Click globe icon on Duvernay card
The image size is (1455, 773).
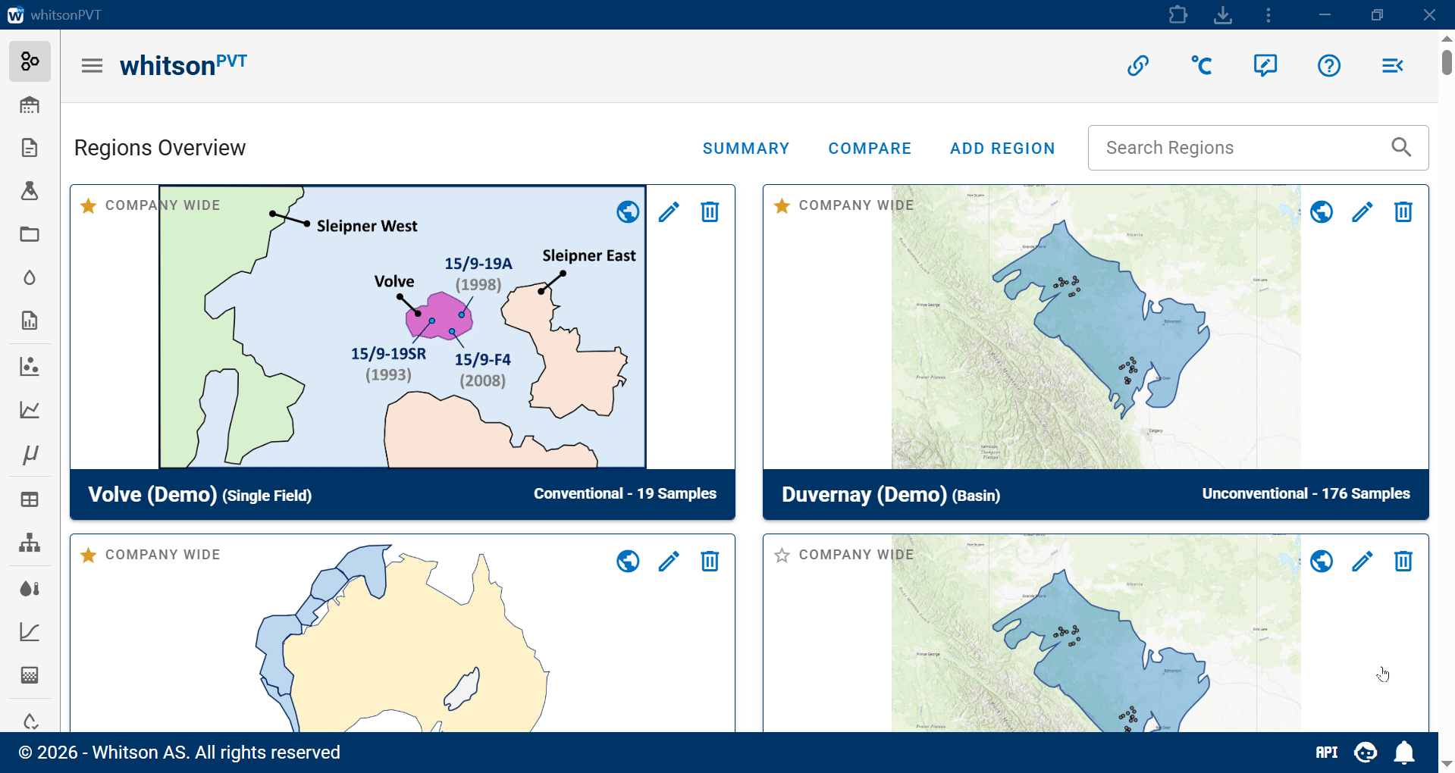pyautogui.click(x=1322, y=212)
